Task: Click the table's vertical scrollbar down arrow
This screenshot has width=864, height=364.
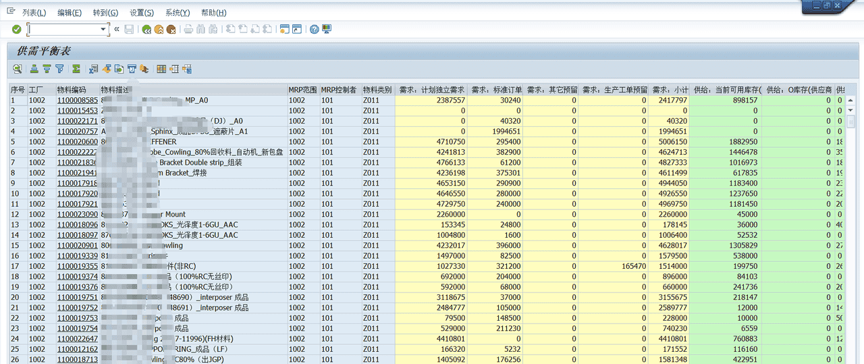Action: tap(850, 110)
